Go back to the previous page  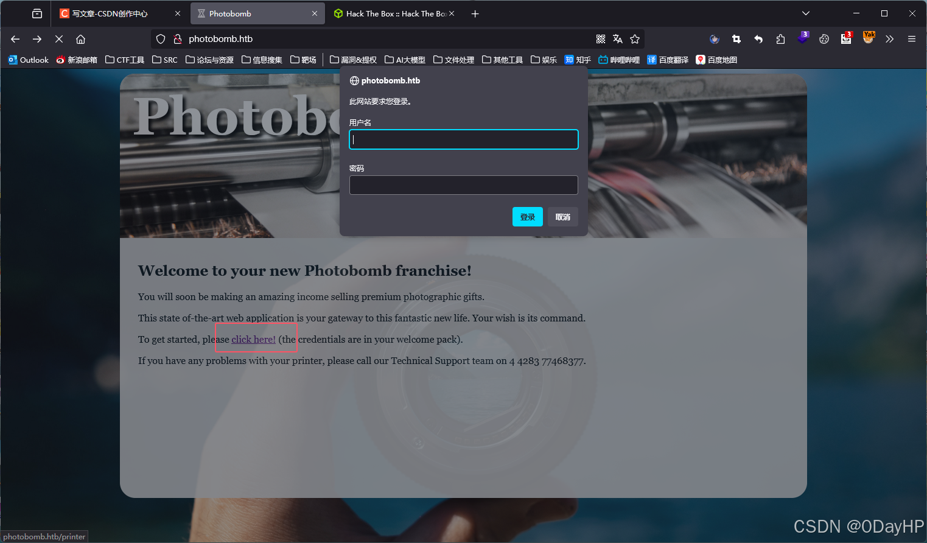15,39
